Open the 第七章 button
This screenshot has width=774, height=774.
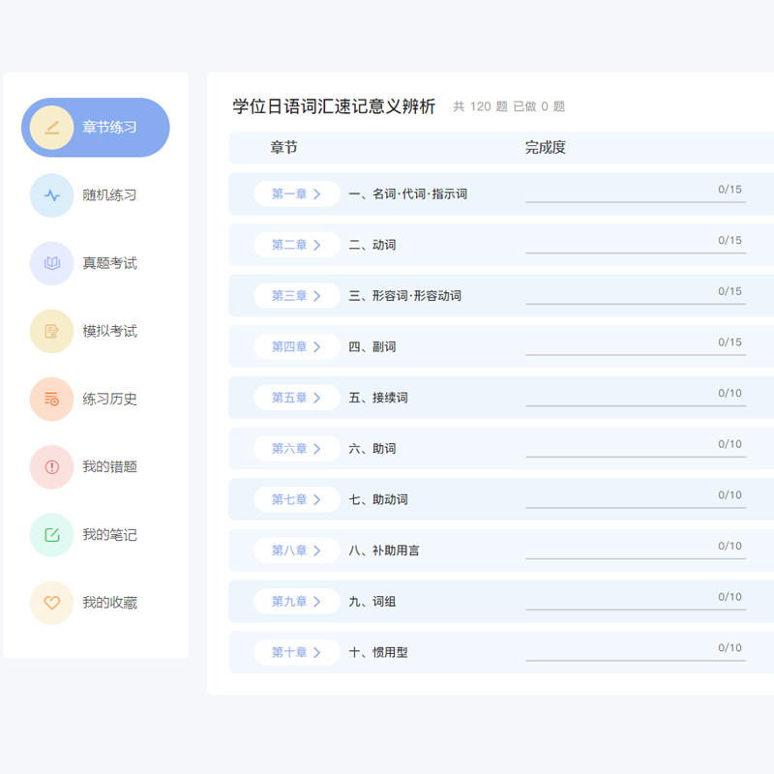tap(297, 499)
